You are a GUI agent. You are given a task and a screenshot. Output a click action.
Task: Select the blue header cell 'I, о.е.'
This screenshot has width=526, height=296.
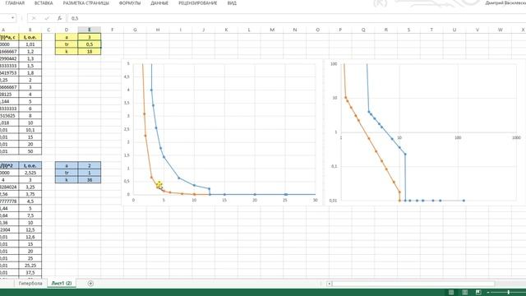(30, 165)
